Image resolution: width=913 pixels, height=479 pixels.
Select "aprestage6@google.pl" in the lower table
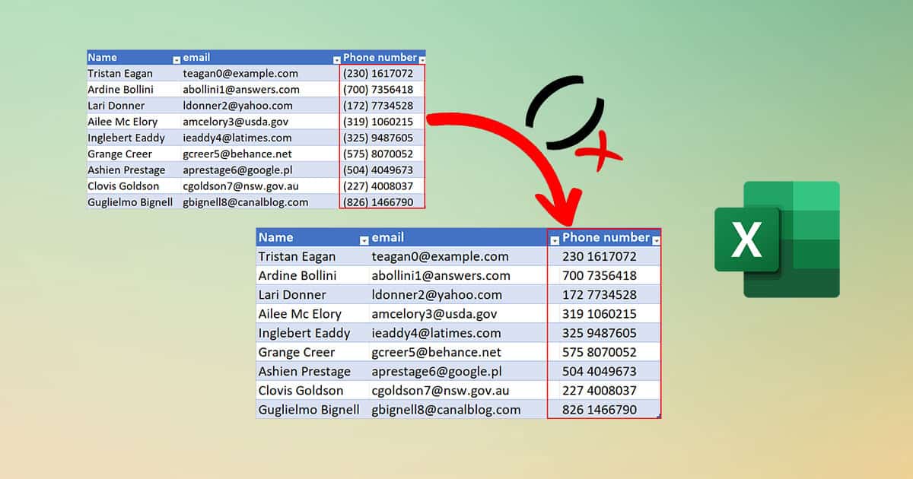pos(437,371)
